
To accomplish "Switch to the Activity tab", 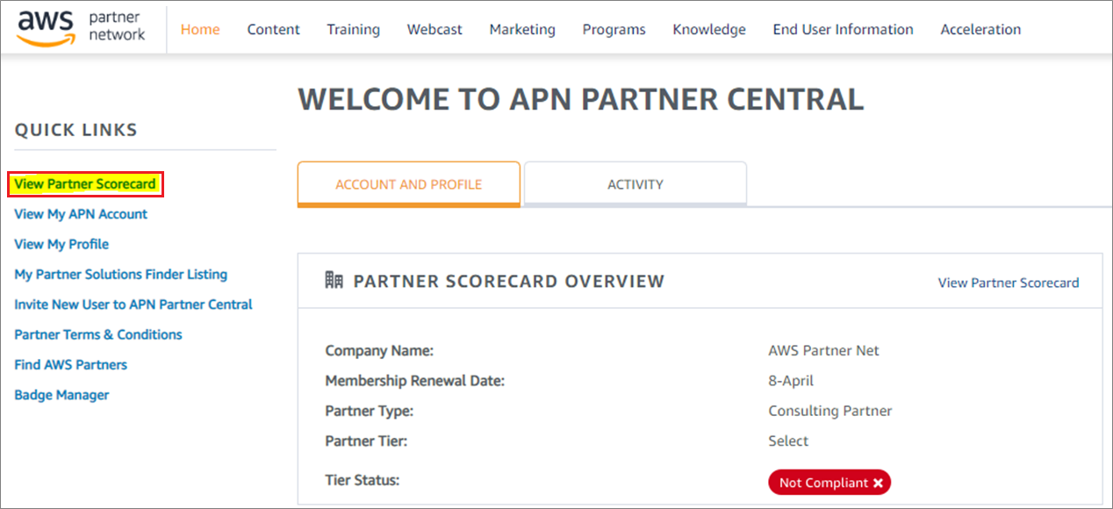I will tap(635, 184).
